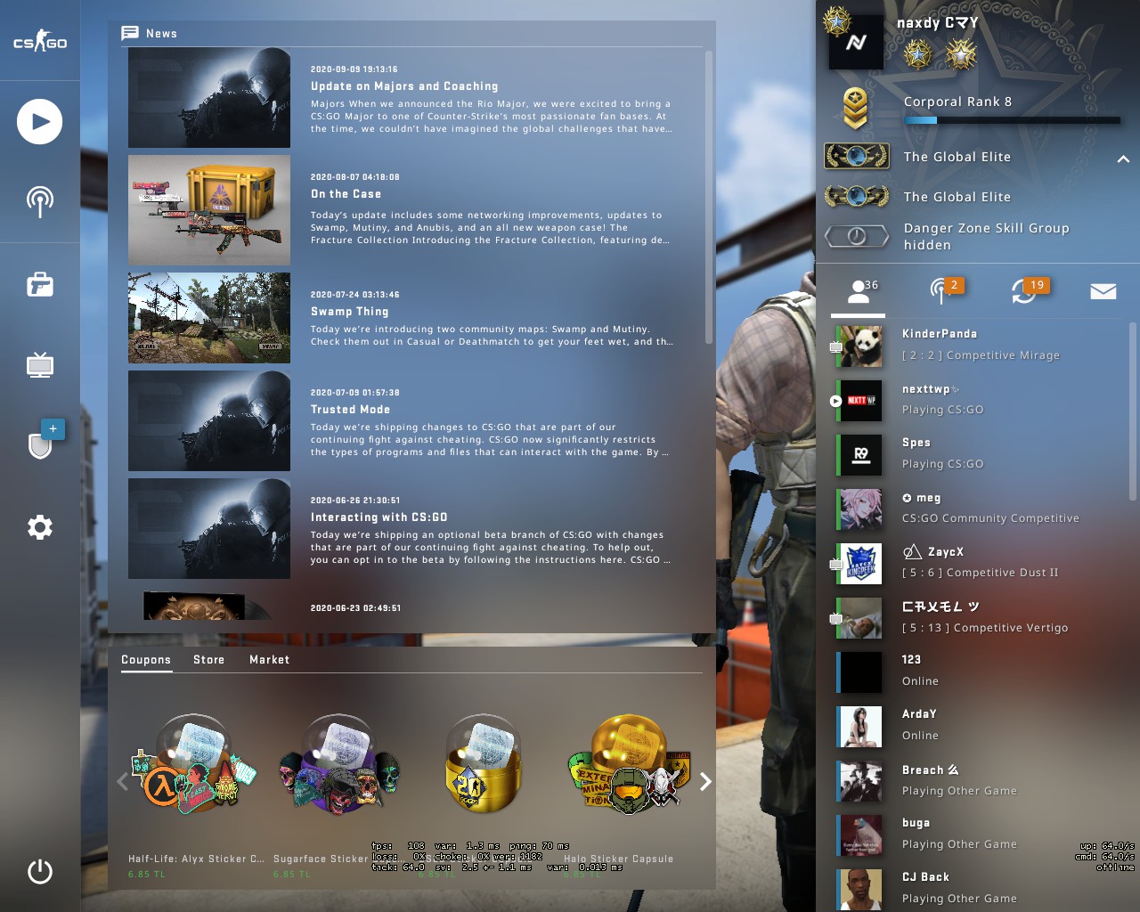
Task: Click Breach's avatar
Action: pos(861,781)
